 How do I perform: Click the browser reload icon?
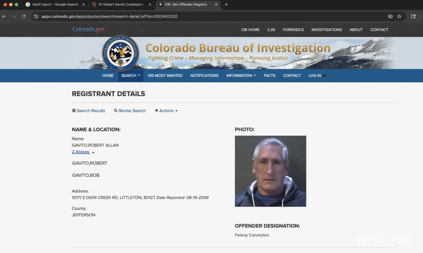pyautogui.click(x=24, y=16)
